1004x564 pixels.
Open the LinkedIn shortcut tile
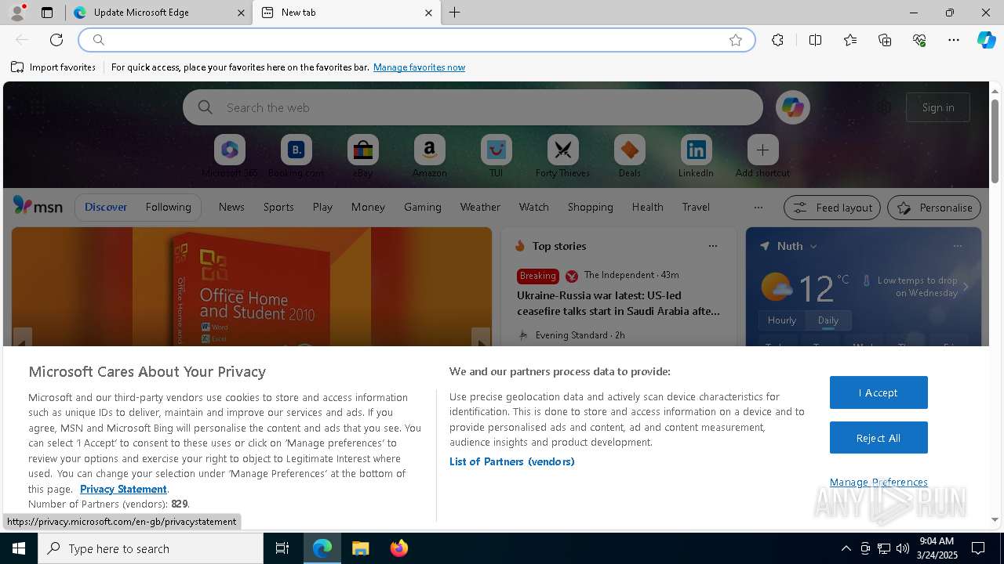click(x=696, y=157)
